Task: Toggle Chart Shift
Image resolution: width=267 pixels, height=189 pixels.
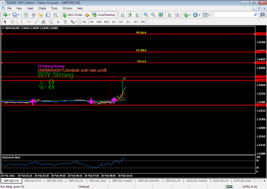Action: click(177, 15)
